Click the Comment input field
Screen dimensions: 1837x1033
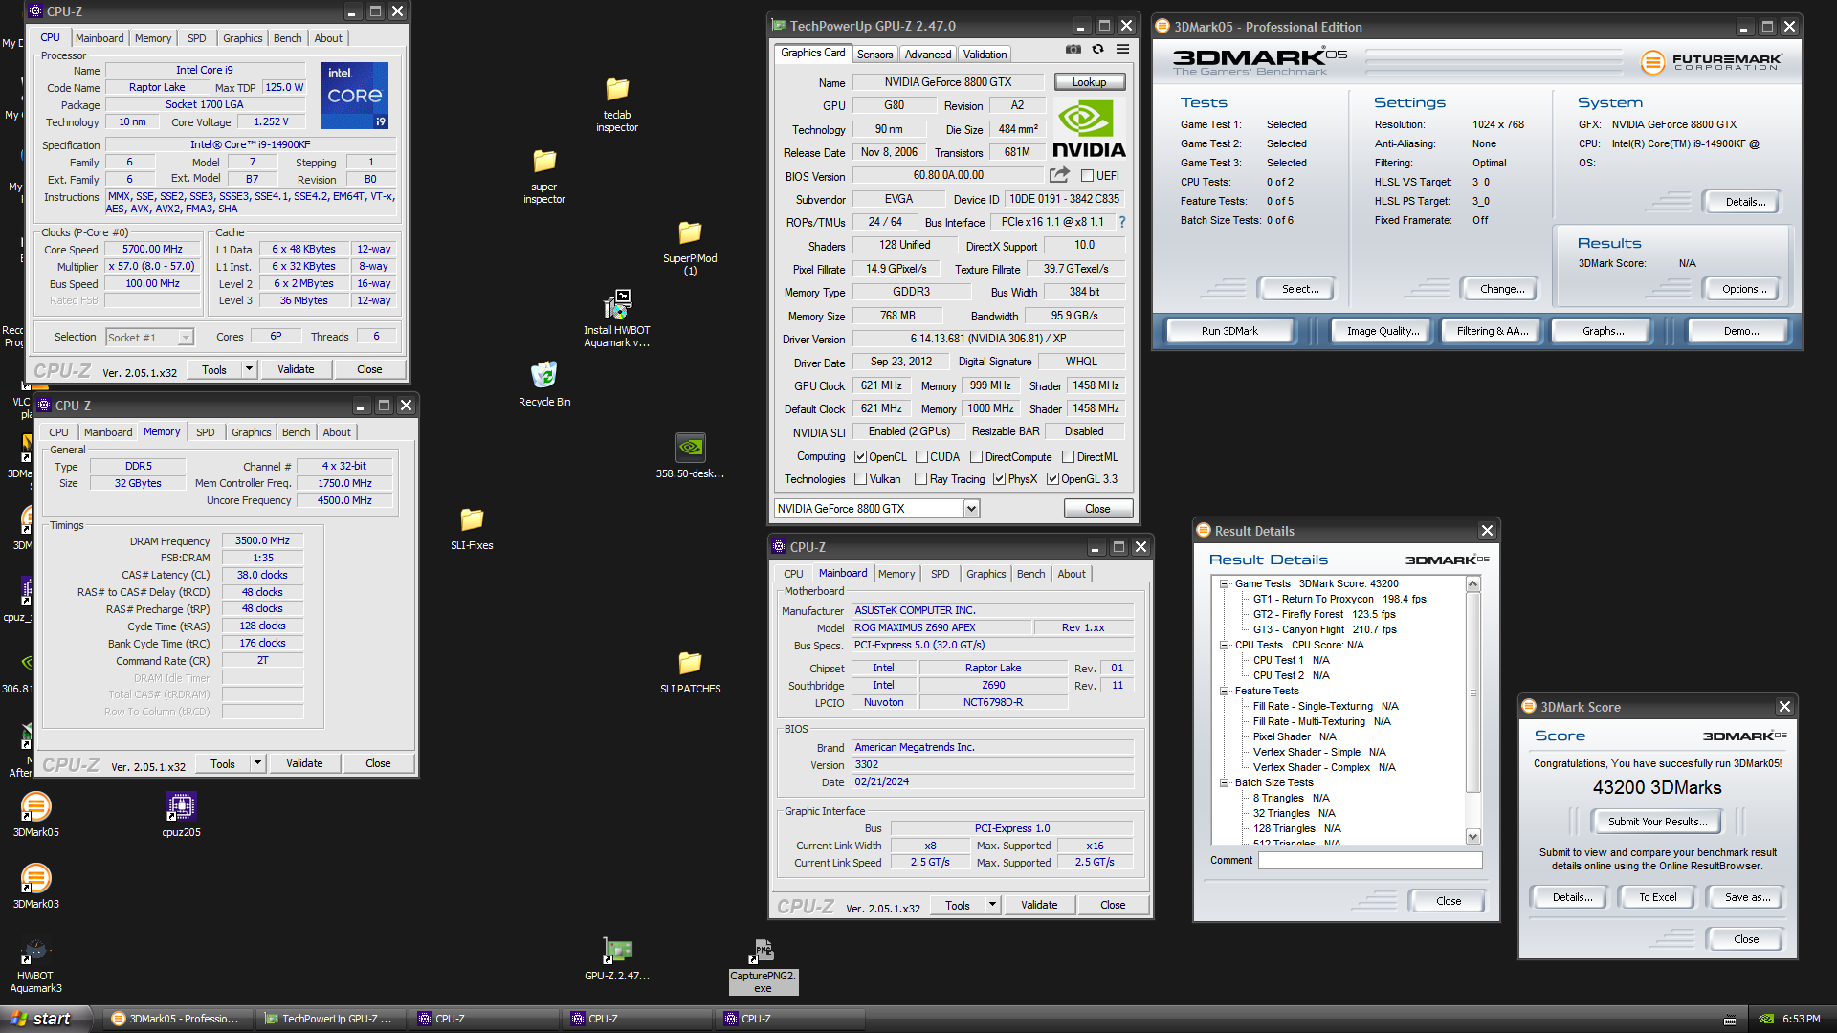(x=1369, y=860)
